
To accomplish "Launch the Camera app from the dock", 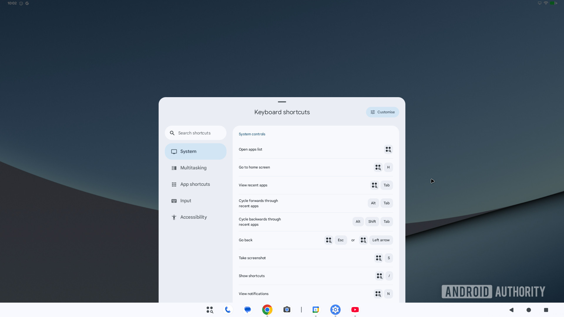I will point(287,310).
